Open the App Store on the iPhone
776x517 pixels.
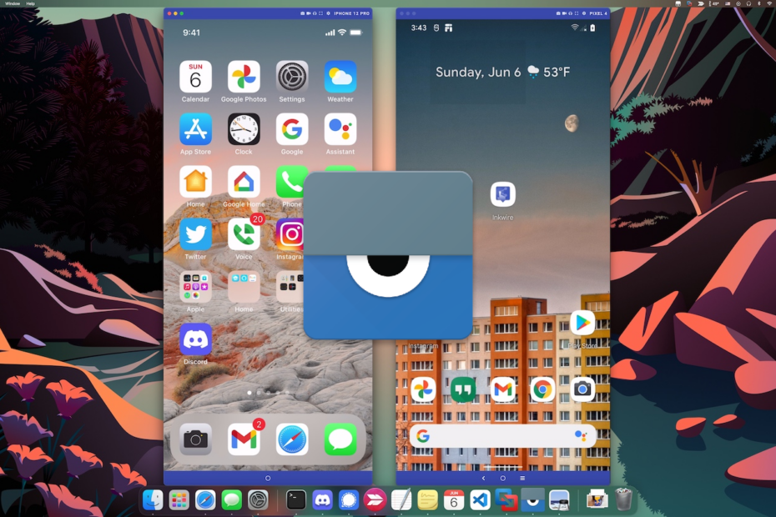[x=195, y=129]
